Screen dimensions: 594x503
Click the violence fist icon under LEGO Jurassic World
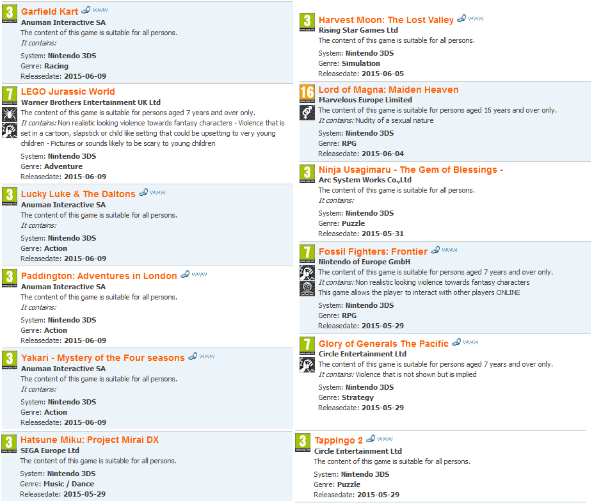[10, 131]
